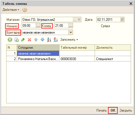Screen dimensions: 135x115
Task: Add new row with green plus icon
Action: [x=10, y=40]
